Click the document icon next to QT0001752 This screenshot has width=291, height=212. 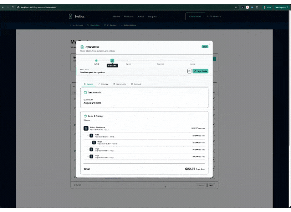pos(82,47)
